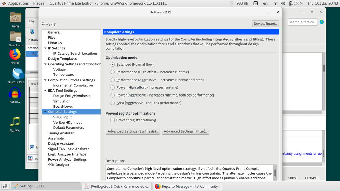Viewport: 340px width, 191px height.
Task: Click the globe icon next to search box
Action: pos(322,22)
